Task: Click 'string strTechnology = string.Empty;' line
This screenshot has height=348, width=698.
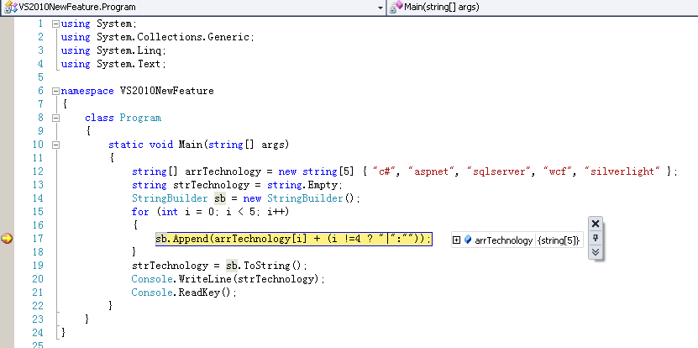Action: point(237,184)
